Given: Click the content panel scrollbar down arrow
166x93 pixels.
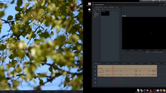Looking at the screenshot, I should tap(120, 60).
